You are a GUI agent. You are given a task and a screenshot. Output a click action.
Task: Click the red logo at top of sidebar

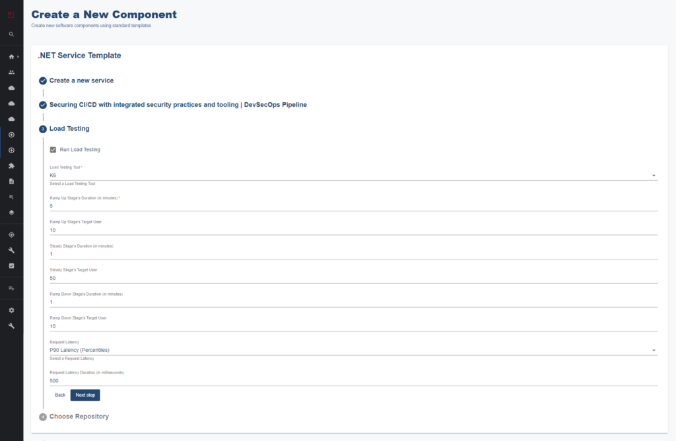[11, 13]
